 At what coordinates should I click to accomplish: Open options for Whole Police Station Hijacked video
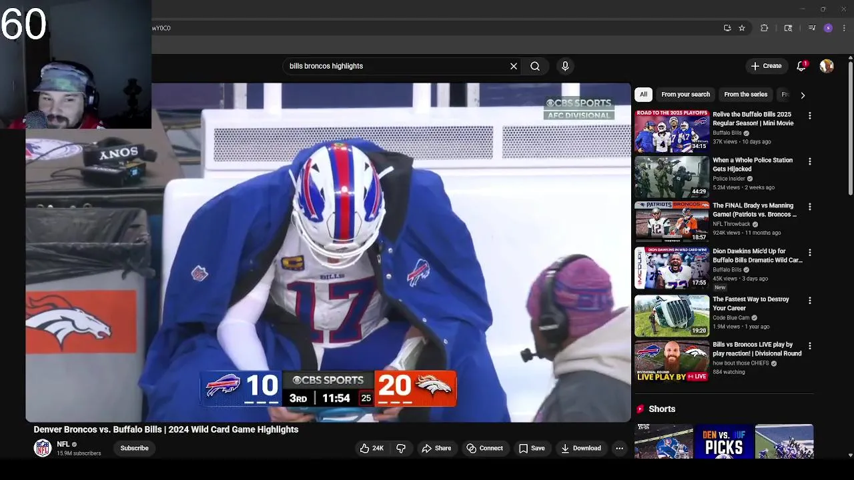click(809, 161)
